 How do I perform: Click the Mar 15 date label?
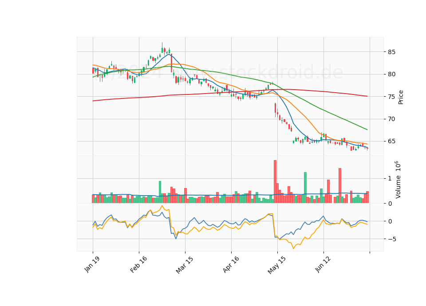pos(185,265)
